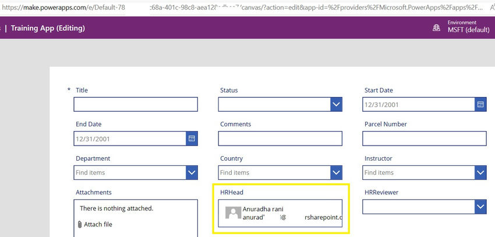495x237 pixels.
Task: Click inside the Title text field
Action: click(136, 104)
